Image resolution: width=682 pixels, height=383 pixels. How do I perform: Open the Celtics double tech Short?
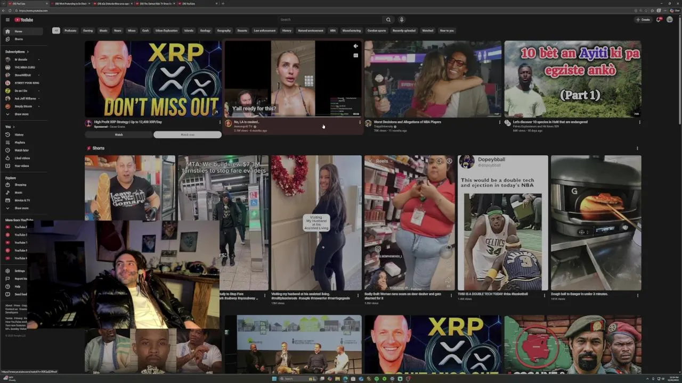click(x=503, y=223)
